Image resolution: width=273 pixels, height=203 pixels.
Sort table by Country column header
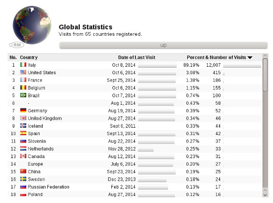[x=29, y=57]
